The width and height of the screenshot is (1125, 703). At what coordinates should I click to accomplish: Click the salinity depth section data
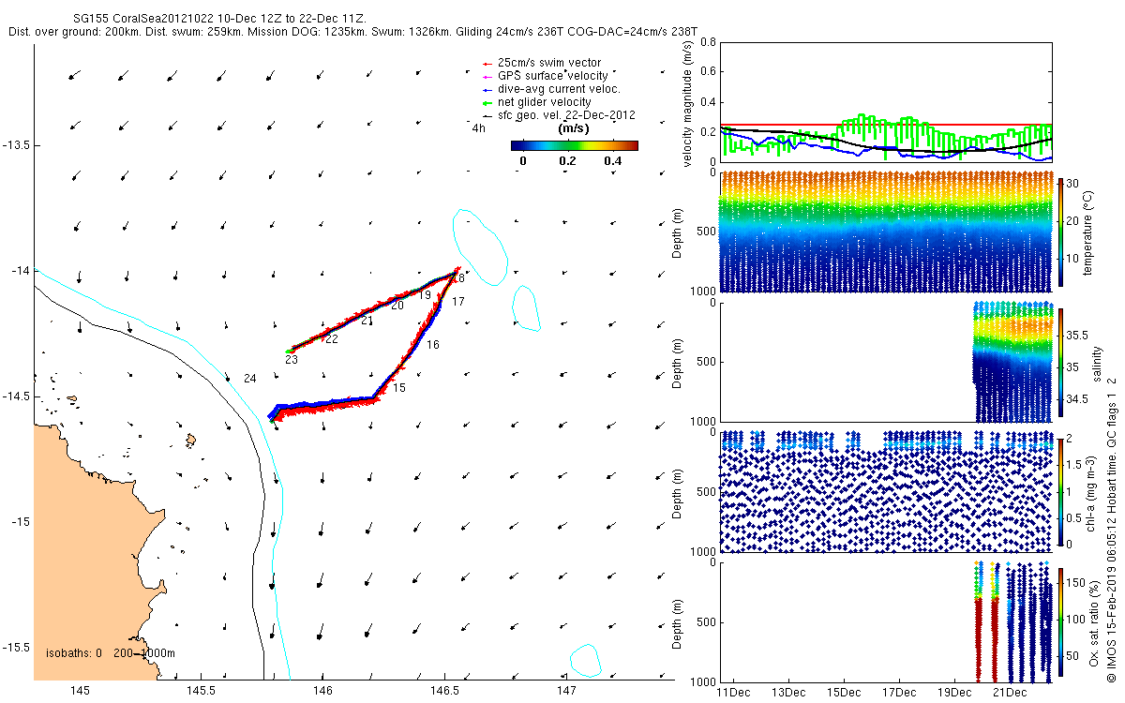[1012, 362]
